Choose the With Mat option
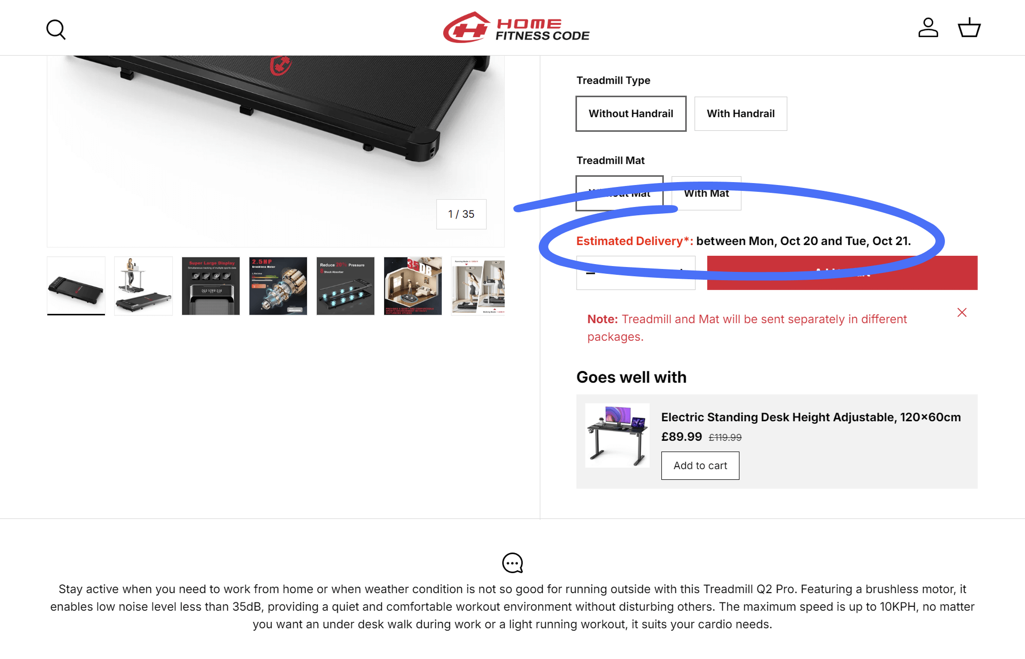The width and height of the screenshot is (1025, 659). click(x=706, y=193)
